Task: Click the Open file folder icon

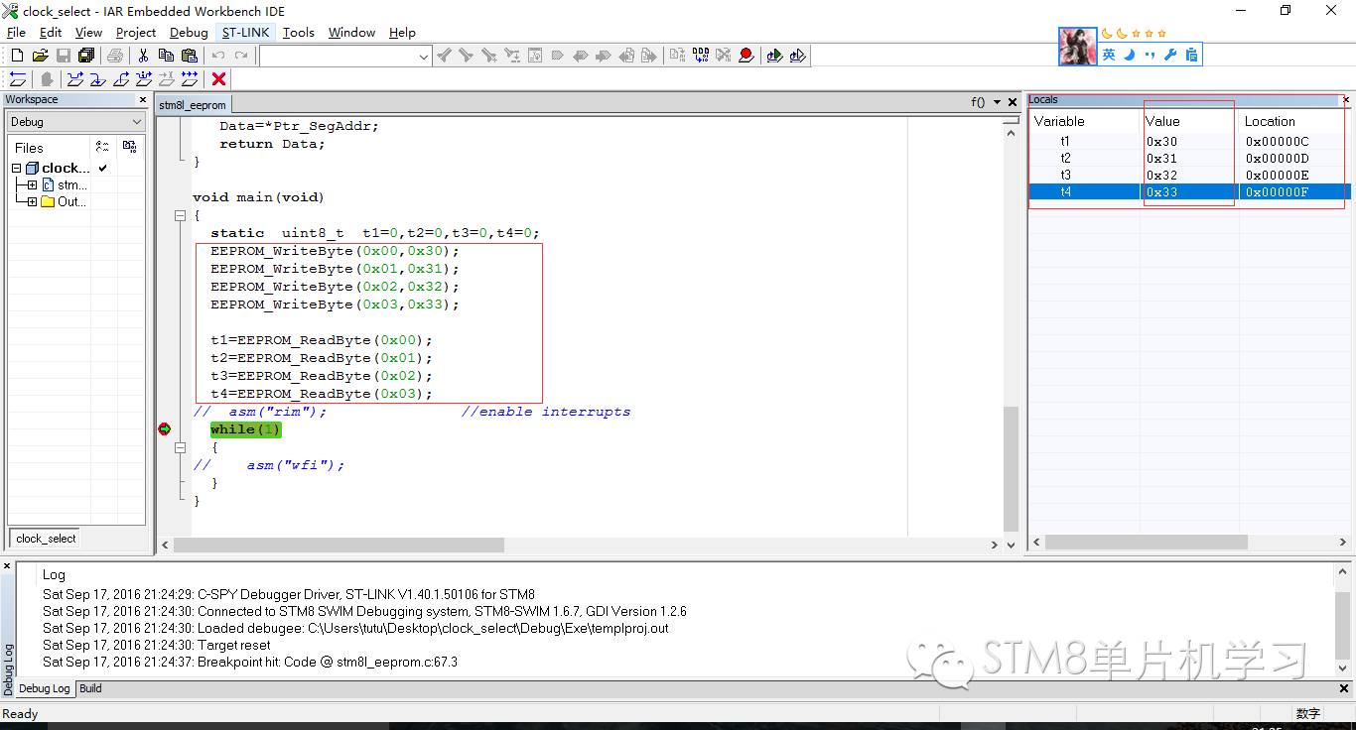Action: [41, 57]
